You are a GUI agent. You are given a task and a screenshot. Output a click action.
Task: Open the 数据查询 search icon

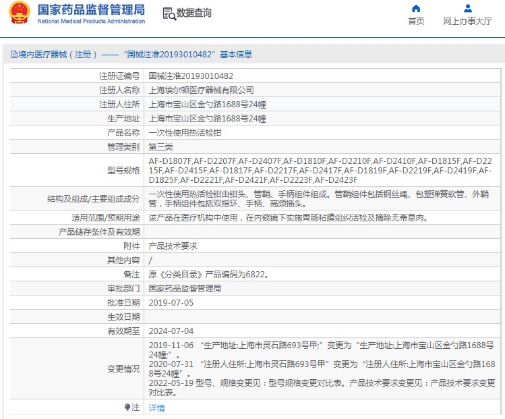click(169, 14)
